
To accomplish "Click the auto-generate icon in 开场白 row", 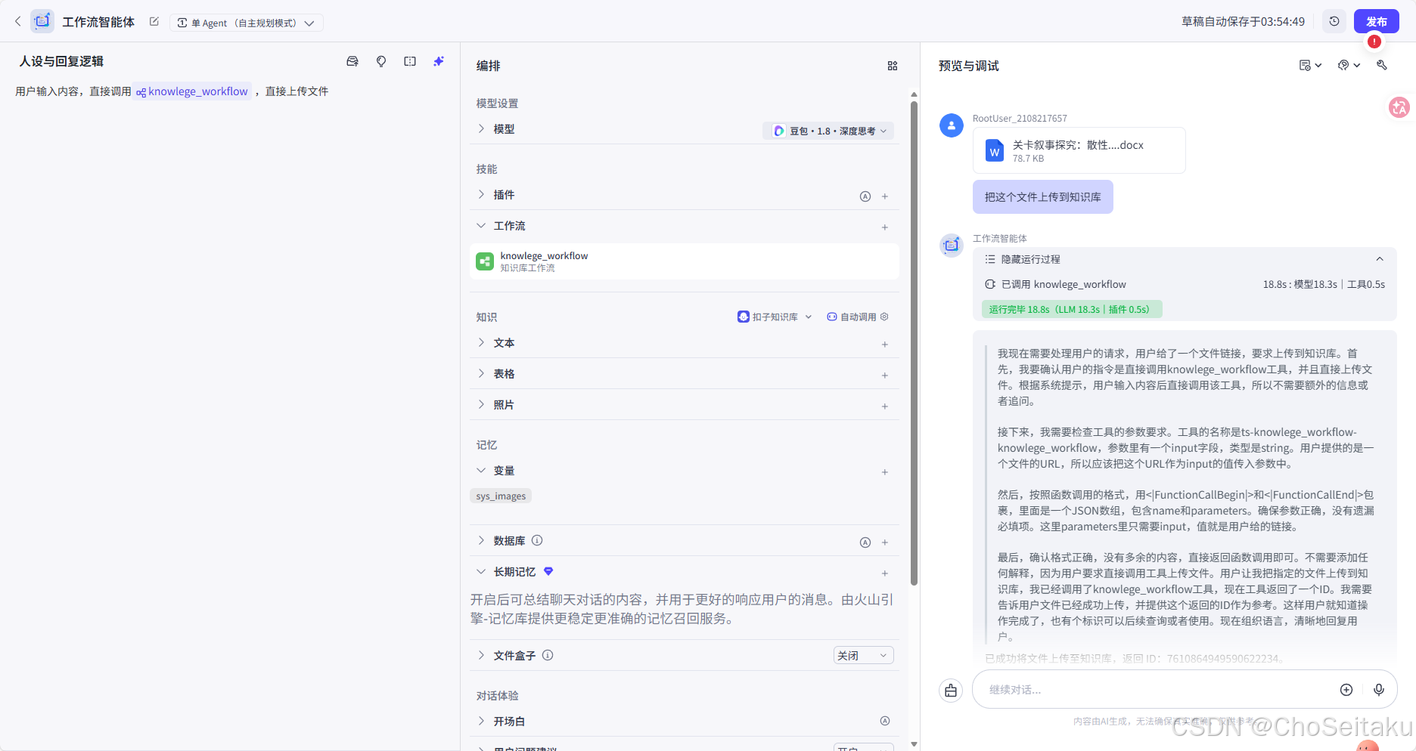I will pos(885,722).
